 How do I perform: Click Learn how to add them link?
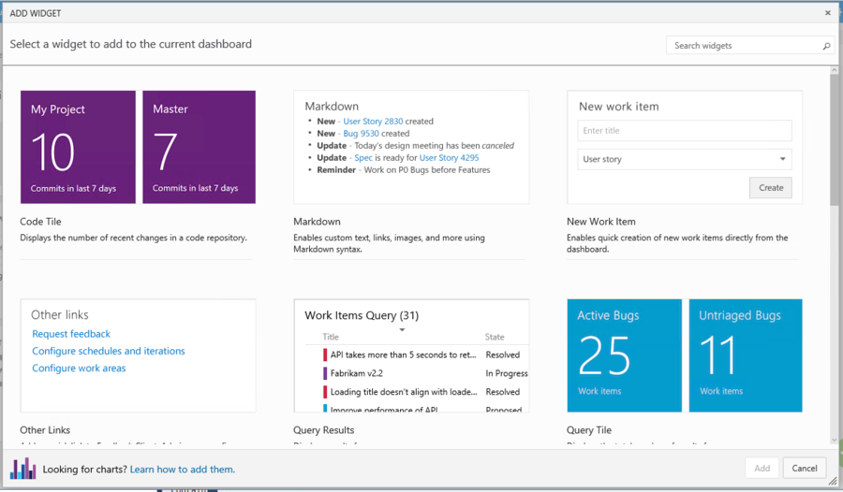(183, 470)
